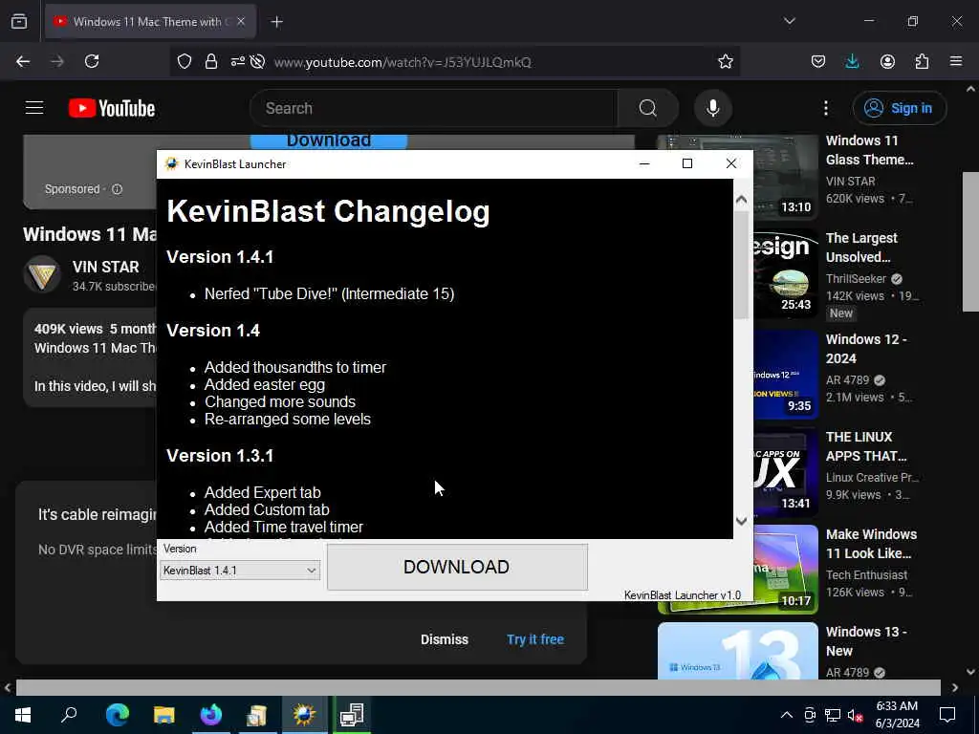This screenshot has width=979, height=734.
Task: Open the browser extensions puzzle icon
Action: 922,61
